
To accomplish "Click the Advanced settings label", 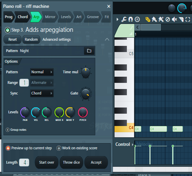I will click(57, 39).
